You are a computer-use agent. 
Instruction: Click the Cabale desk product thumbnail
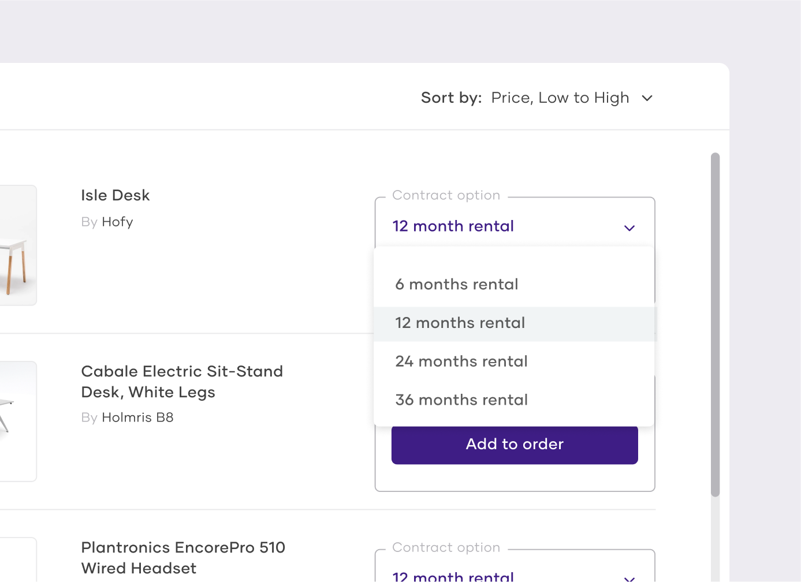pyautogui.click(x=17, y=421)
